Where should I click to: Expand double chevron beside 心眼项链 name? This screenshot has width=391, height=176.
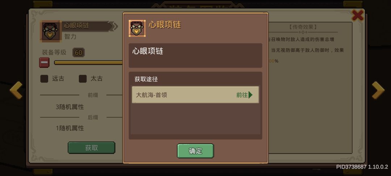114,26
